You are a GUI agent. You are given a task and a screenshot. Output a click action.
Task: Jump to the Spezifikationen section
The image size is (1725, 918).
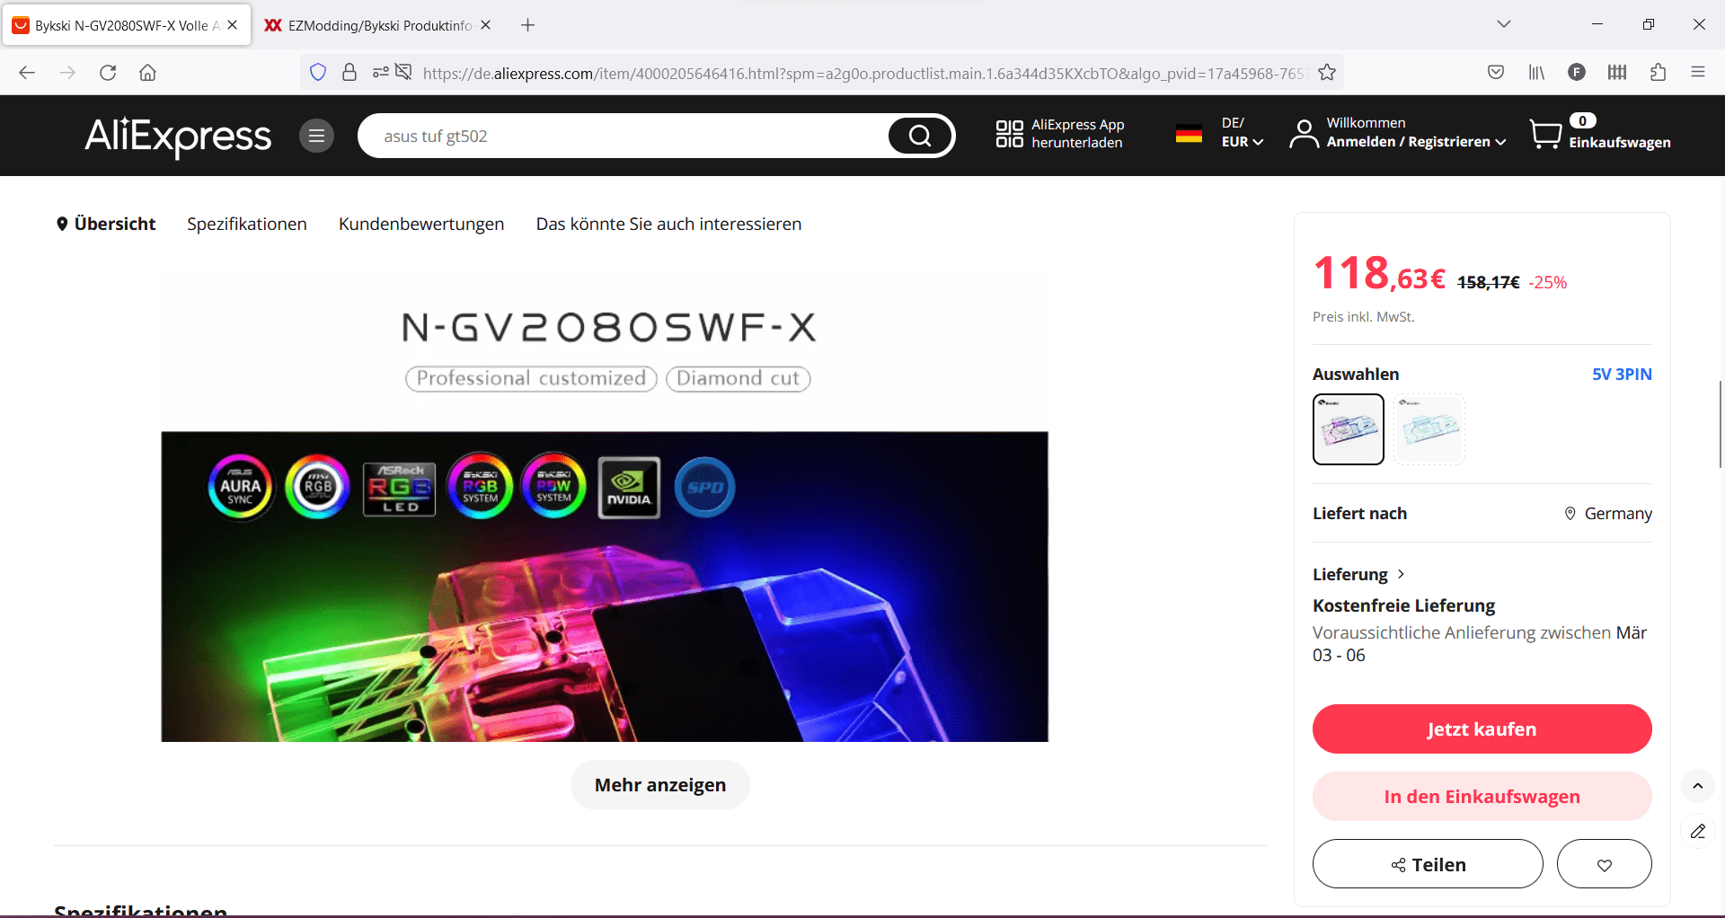(x=247, y=224)
